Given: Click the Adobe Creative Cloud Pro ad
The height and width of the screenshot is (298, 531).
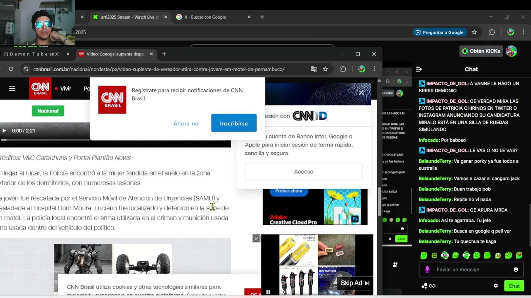Looking at the screenshot, I should click(x=315, y=207).
